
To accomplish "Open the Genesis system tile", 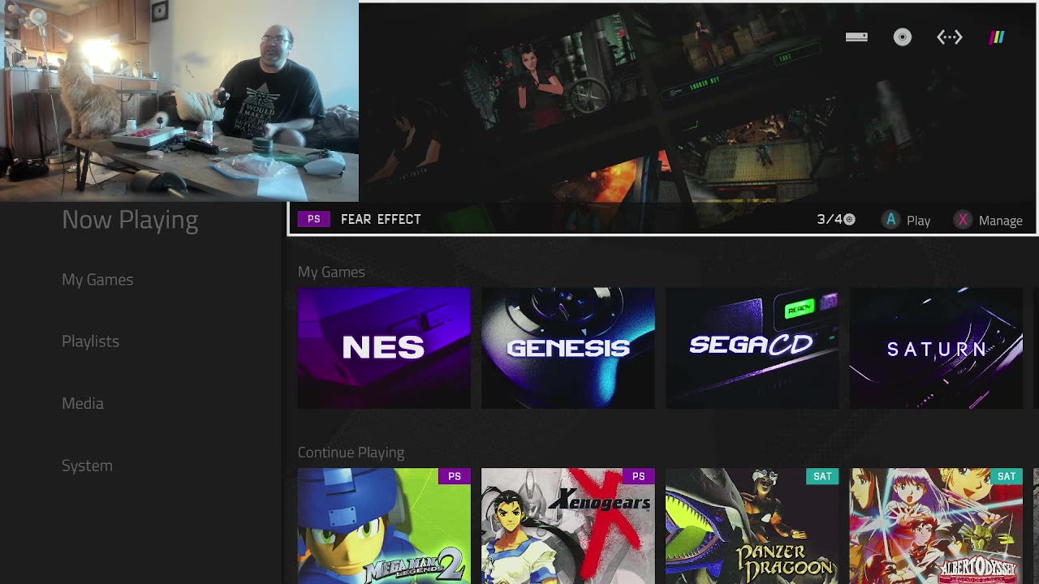I will point(568,348).
